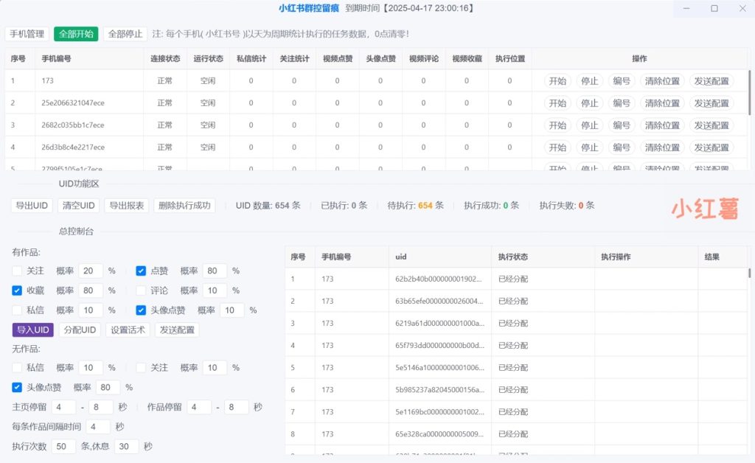Click the 执行次数 input showing 50
The height and width of the screenshot is (463, 755).
click(63, 446)
